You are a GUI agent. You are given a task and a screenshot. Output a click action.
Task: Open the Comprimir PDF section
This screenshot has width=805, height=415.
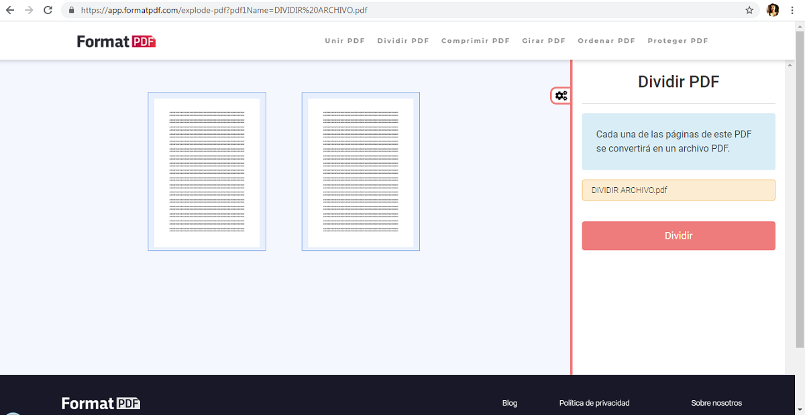(476, 41)
